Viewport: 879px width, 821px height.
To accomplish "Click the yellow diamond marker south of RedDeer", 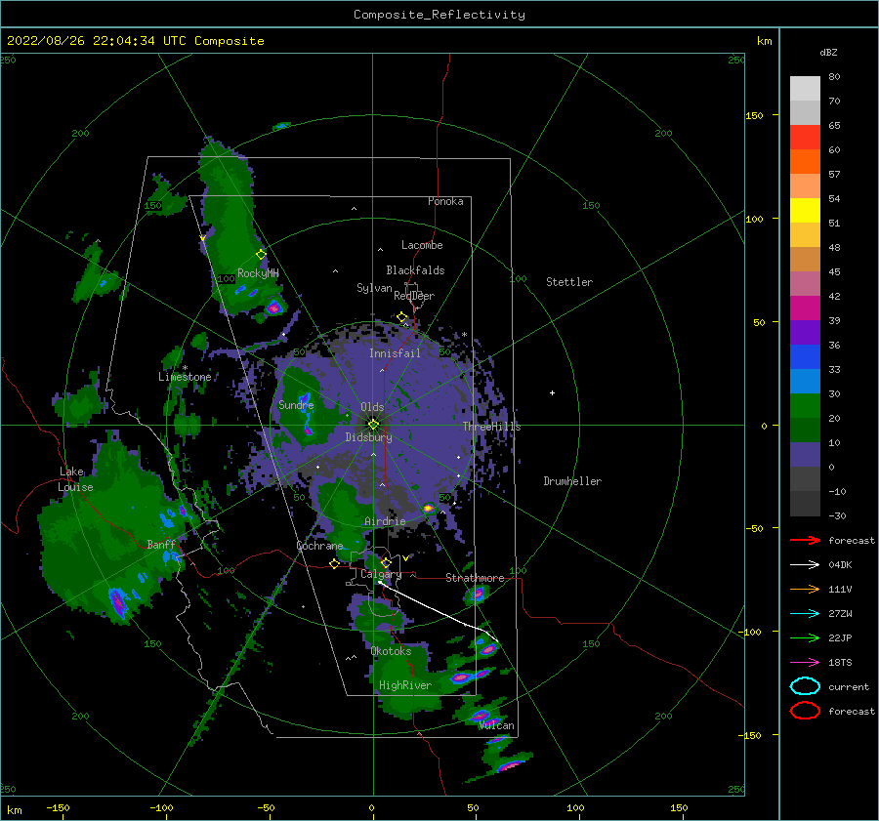I will point(402,317).
